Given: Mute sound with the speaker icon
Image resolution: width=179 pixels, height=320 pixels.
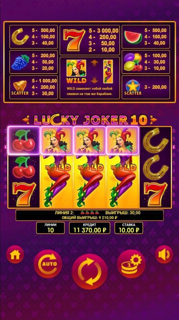Looking at the screenshot, I should 164,254.
